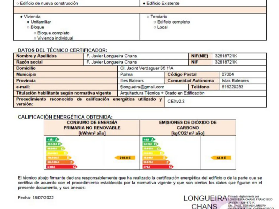Screen dimensions: 279x209
Task: Click the phone number 616229283
Action: click(232, 87)
